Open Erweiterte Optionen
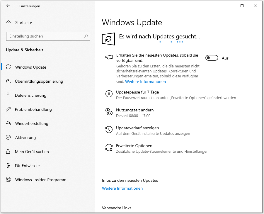264x214 pixels. 134,146
